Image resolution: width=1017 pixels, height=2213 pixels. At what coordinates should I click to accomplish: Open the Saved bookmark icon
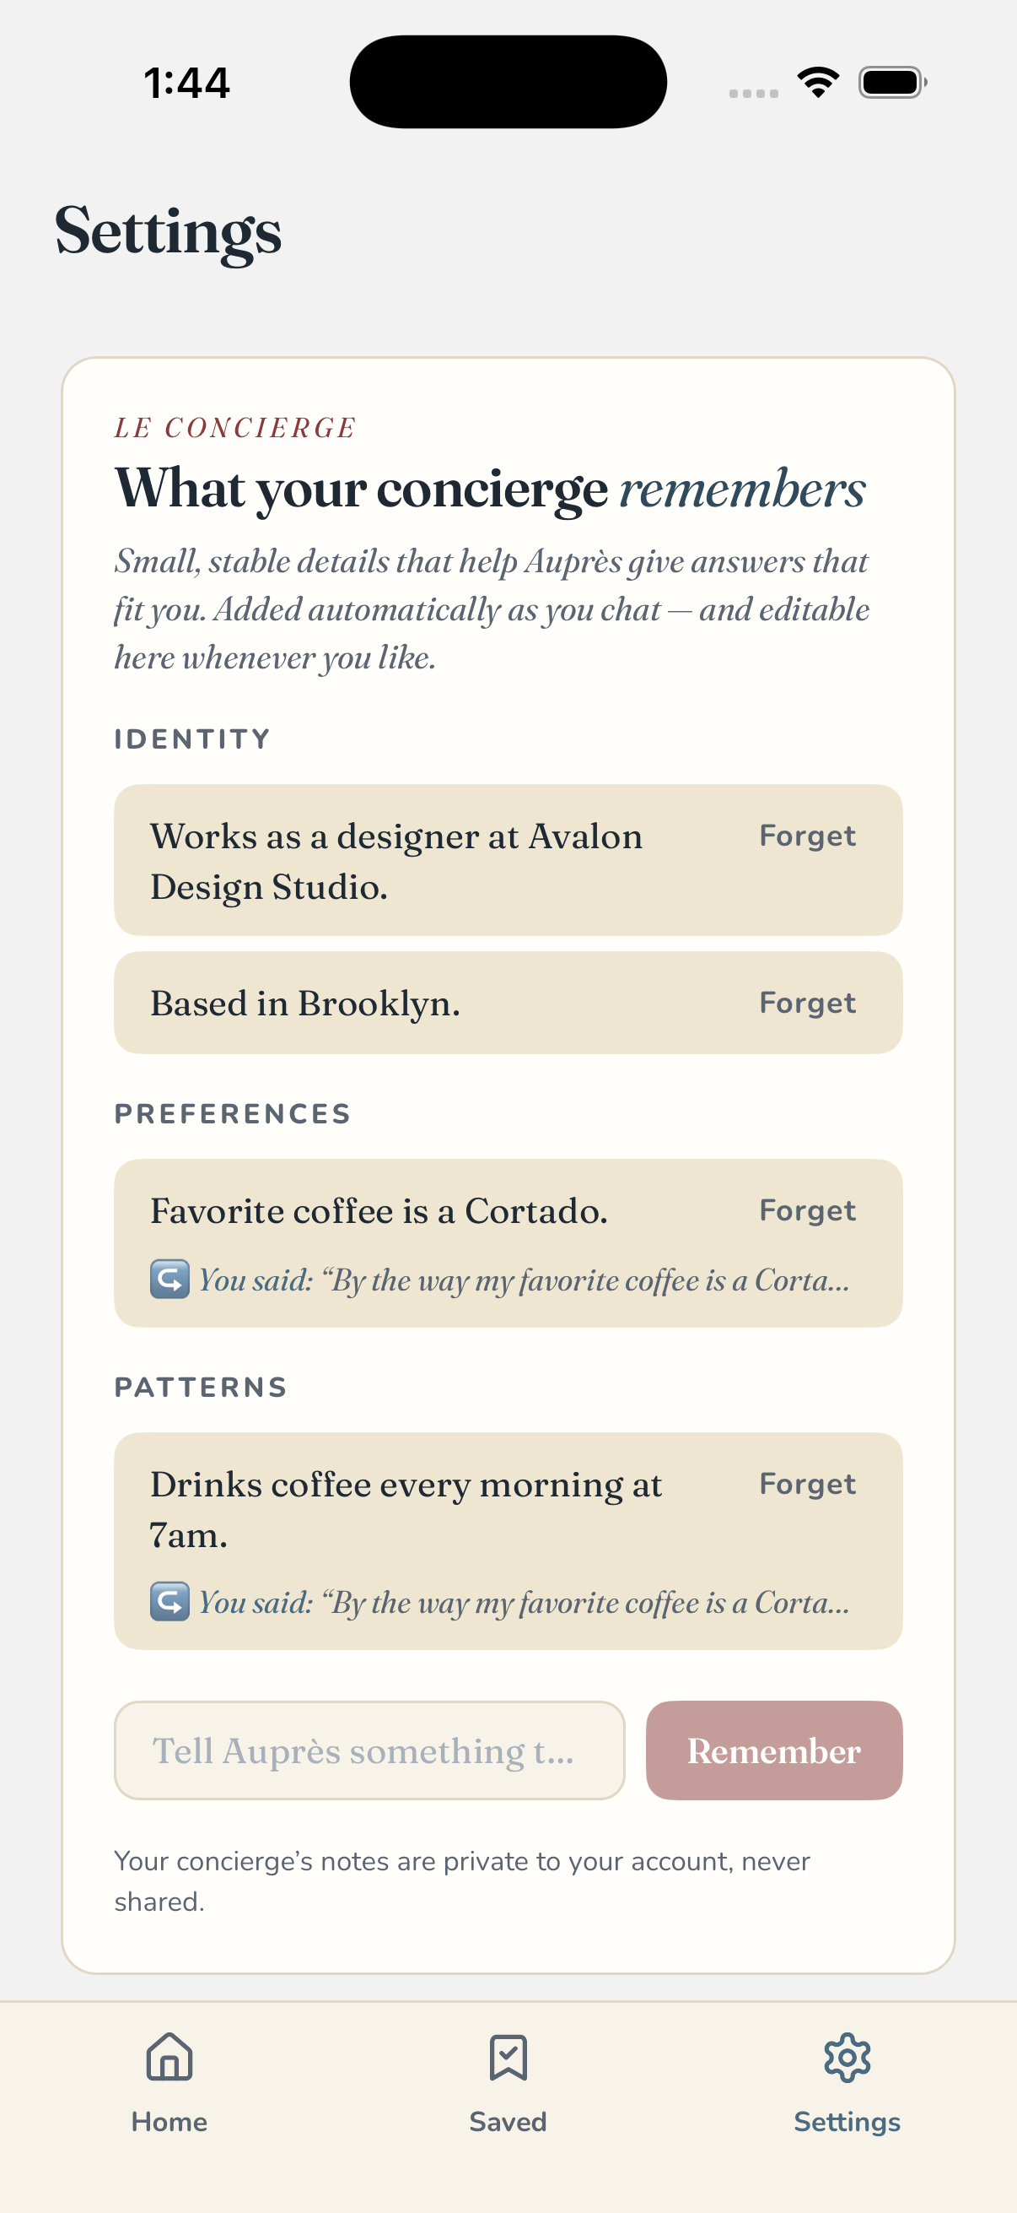[508, 2057]
